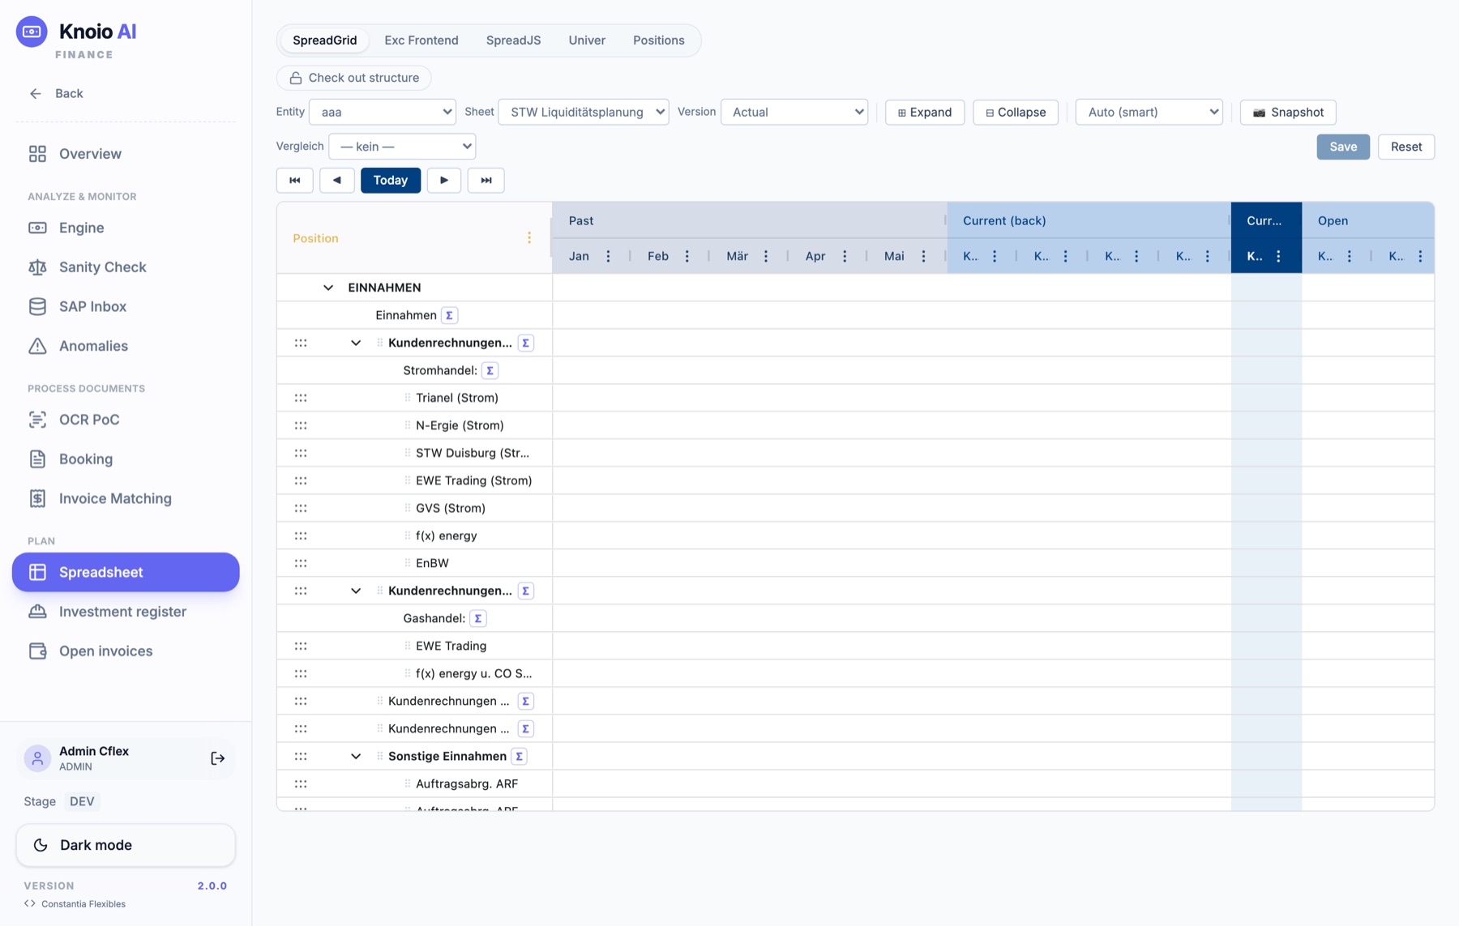Go to Sanity Check scales icon
Viewport: 1459px width, 926px height.
(37, 267)
